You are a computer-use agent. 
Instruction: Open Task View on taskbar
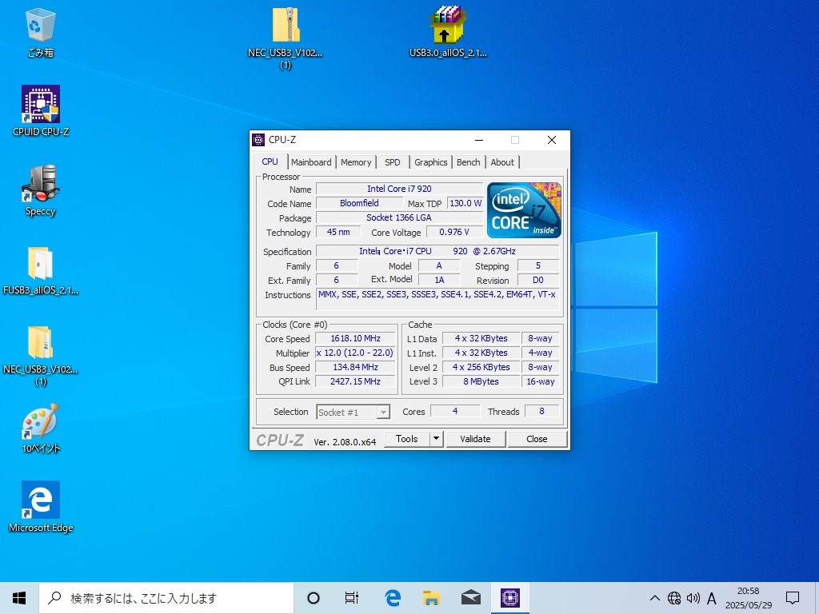tap(352, 598)
